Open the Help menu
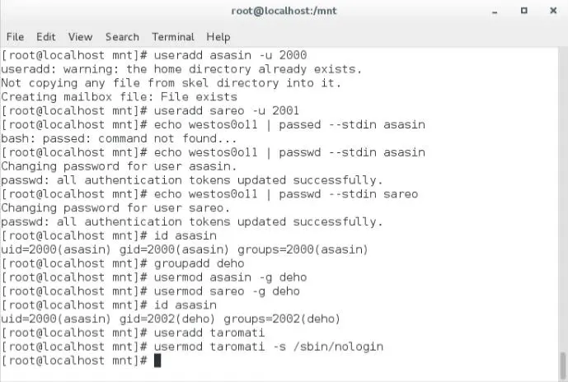This screenshot has height=382, width=568. [218, 37]
